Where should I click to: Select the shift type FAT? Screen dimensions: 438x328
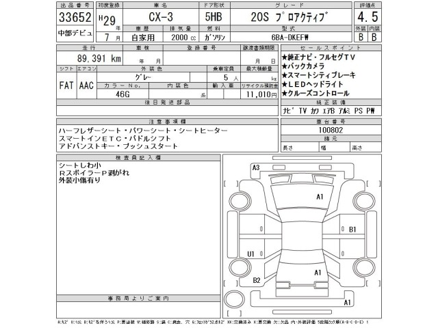[x=66, y=85]
